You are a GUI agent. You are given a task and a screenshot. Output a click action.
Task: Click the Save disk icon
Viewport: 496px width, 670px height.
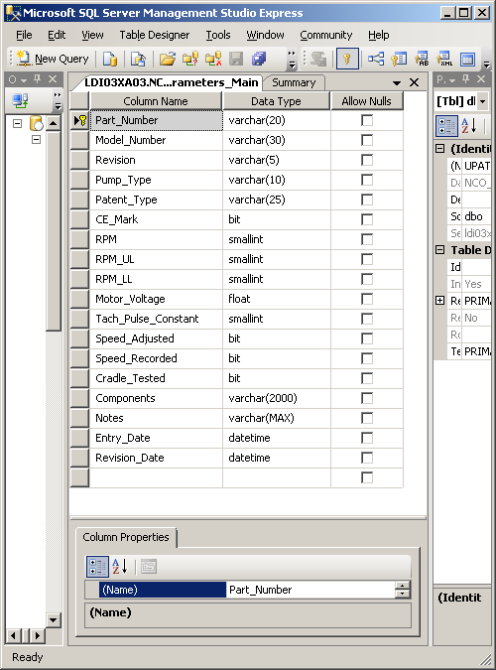tap(236, 59)
